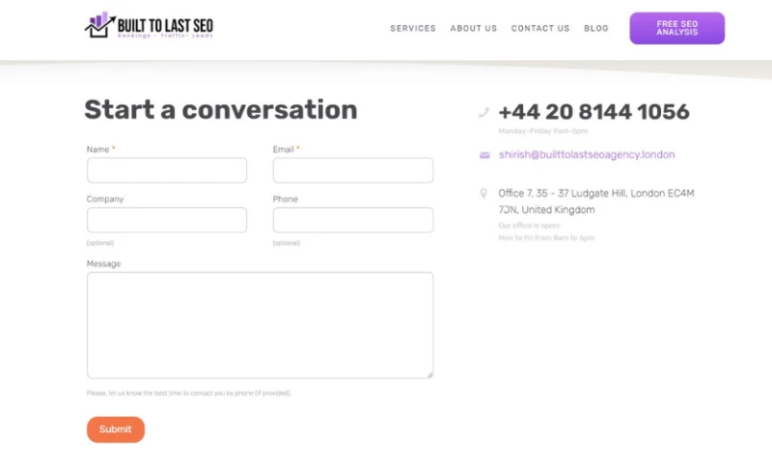Click the best time to contact note
Viewport: 772px width, 463px height.
188,394
